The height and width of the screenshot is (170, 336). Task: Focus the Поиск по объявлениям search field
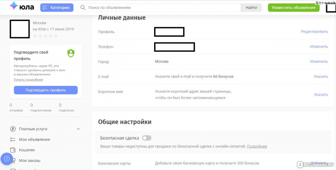159,8
